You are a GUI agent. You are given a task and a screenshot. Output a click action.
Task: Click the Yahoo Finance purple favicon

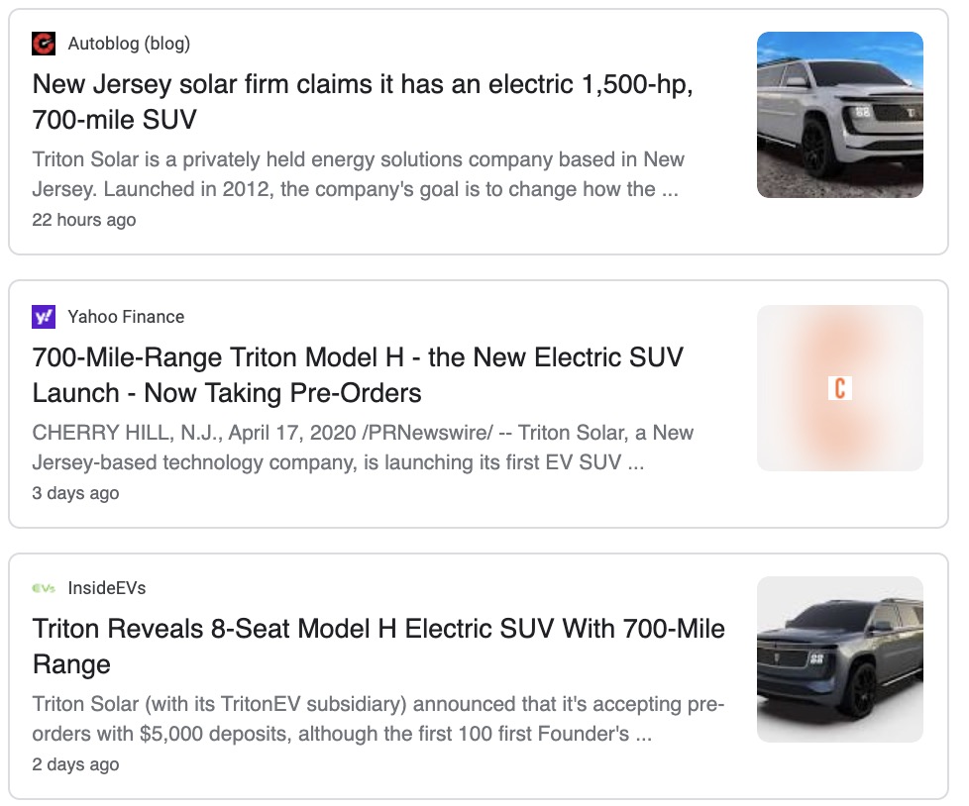(x=44, y=317)
